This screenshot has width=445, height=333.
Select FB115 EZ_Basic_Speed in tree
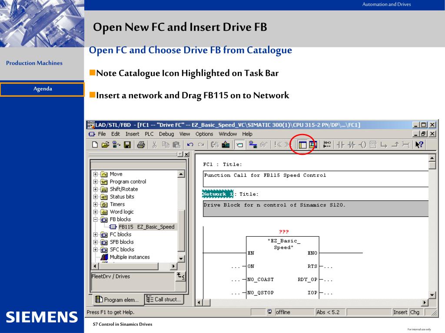point(146,227)
